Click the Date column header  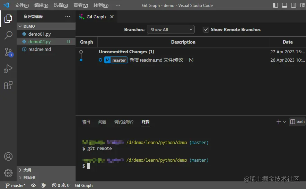(288, 42)
